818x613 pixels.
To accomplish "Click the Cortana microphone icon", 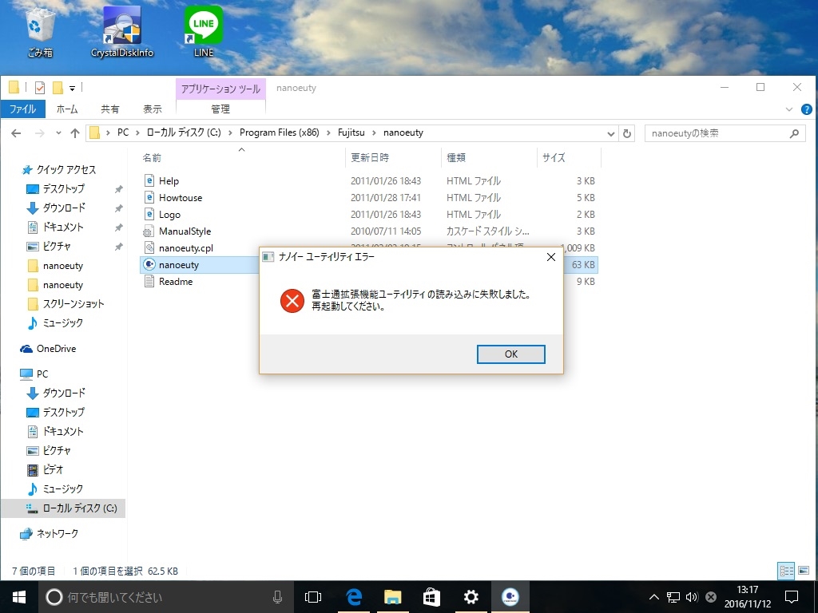I will point(277,597).
